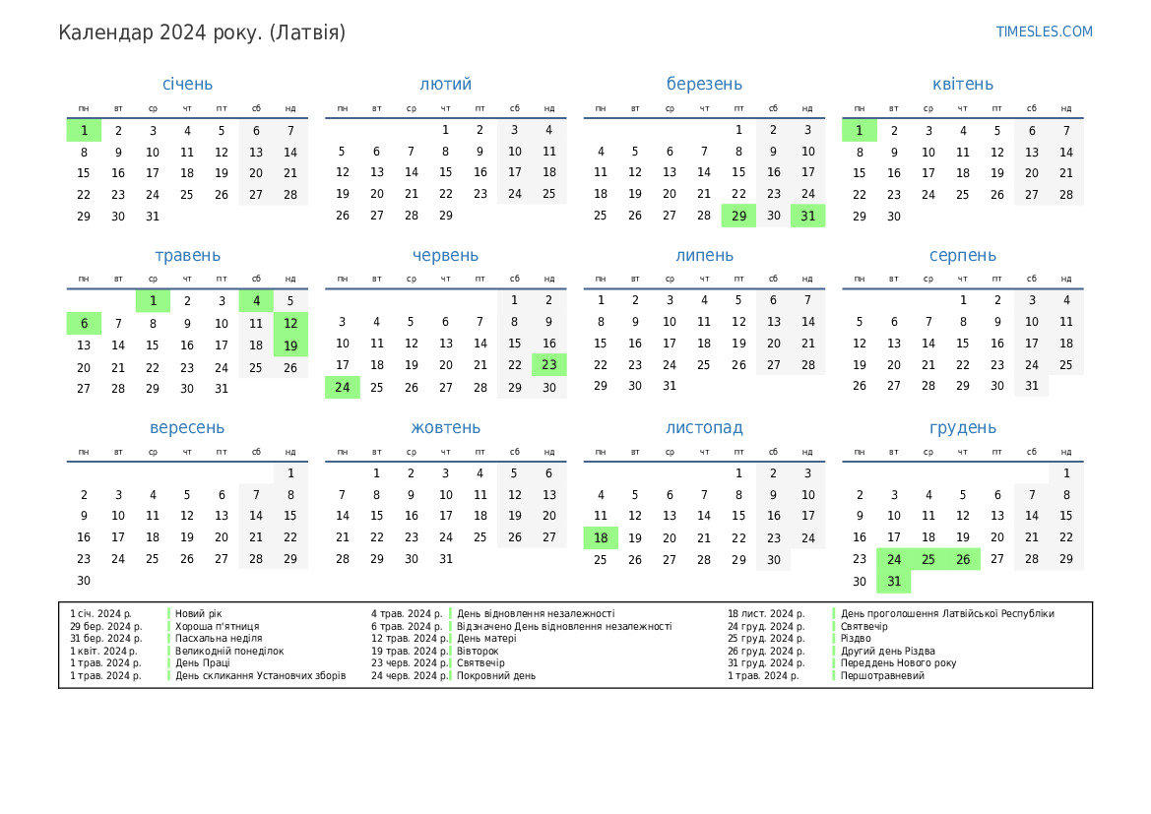Select the Першотравневий legend entry

(882, 676)
